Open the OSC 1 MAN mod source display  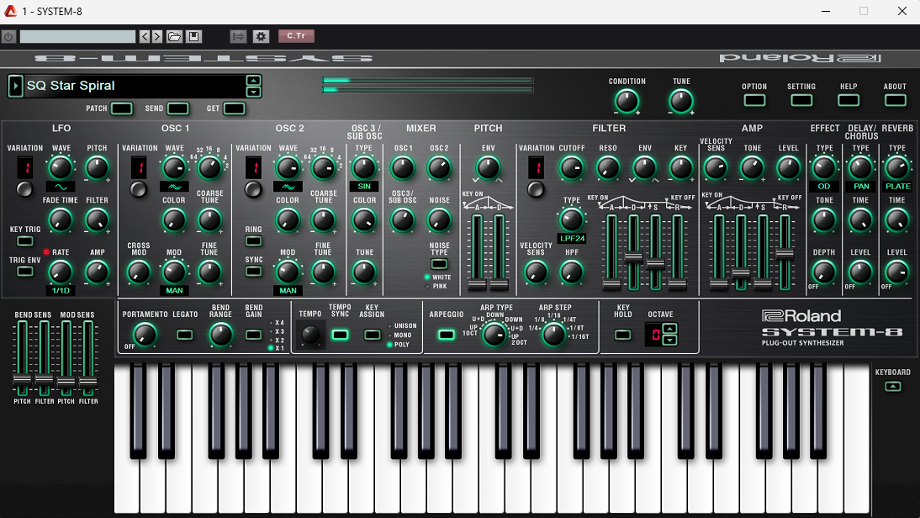(x=174, y=290)
